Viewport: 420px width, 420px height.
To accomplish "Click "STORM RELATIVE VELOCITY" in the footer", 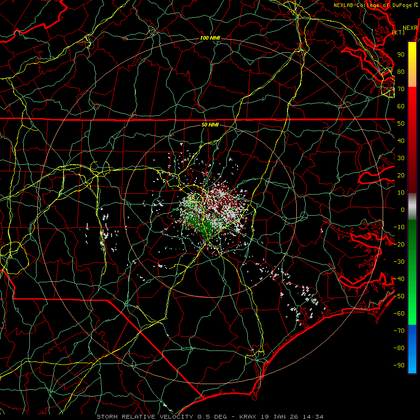I will coord(145,417).
